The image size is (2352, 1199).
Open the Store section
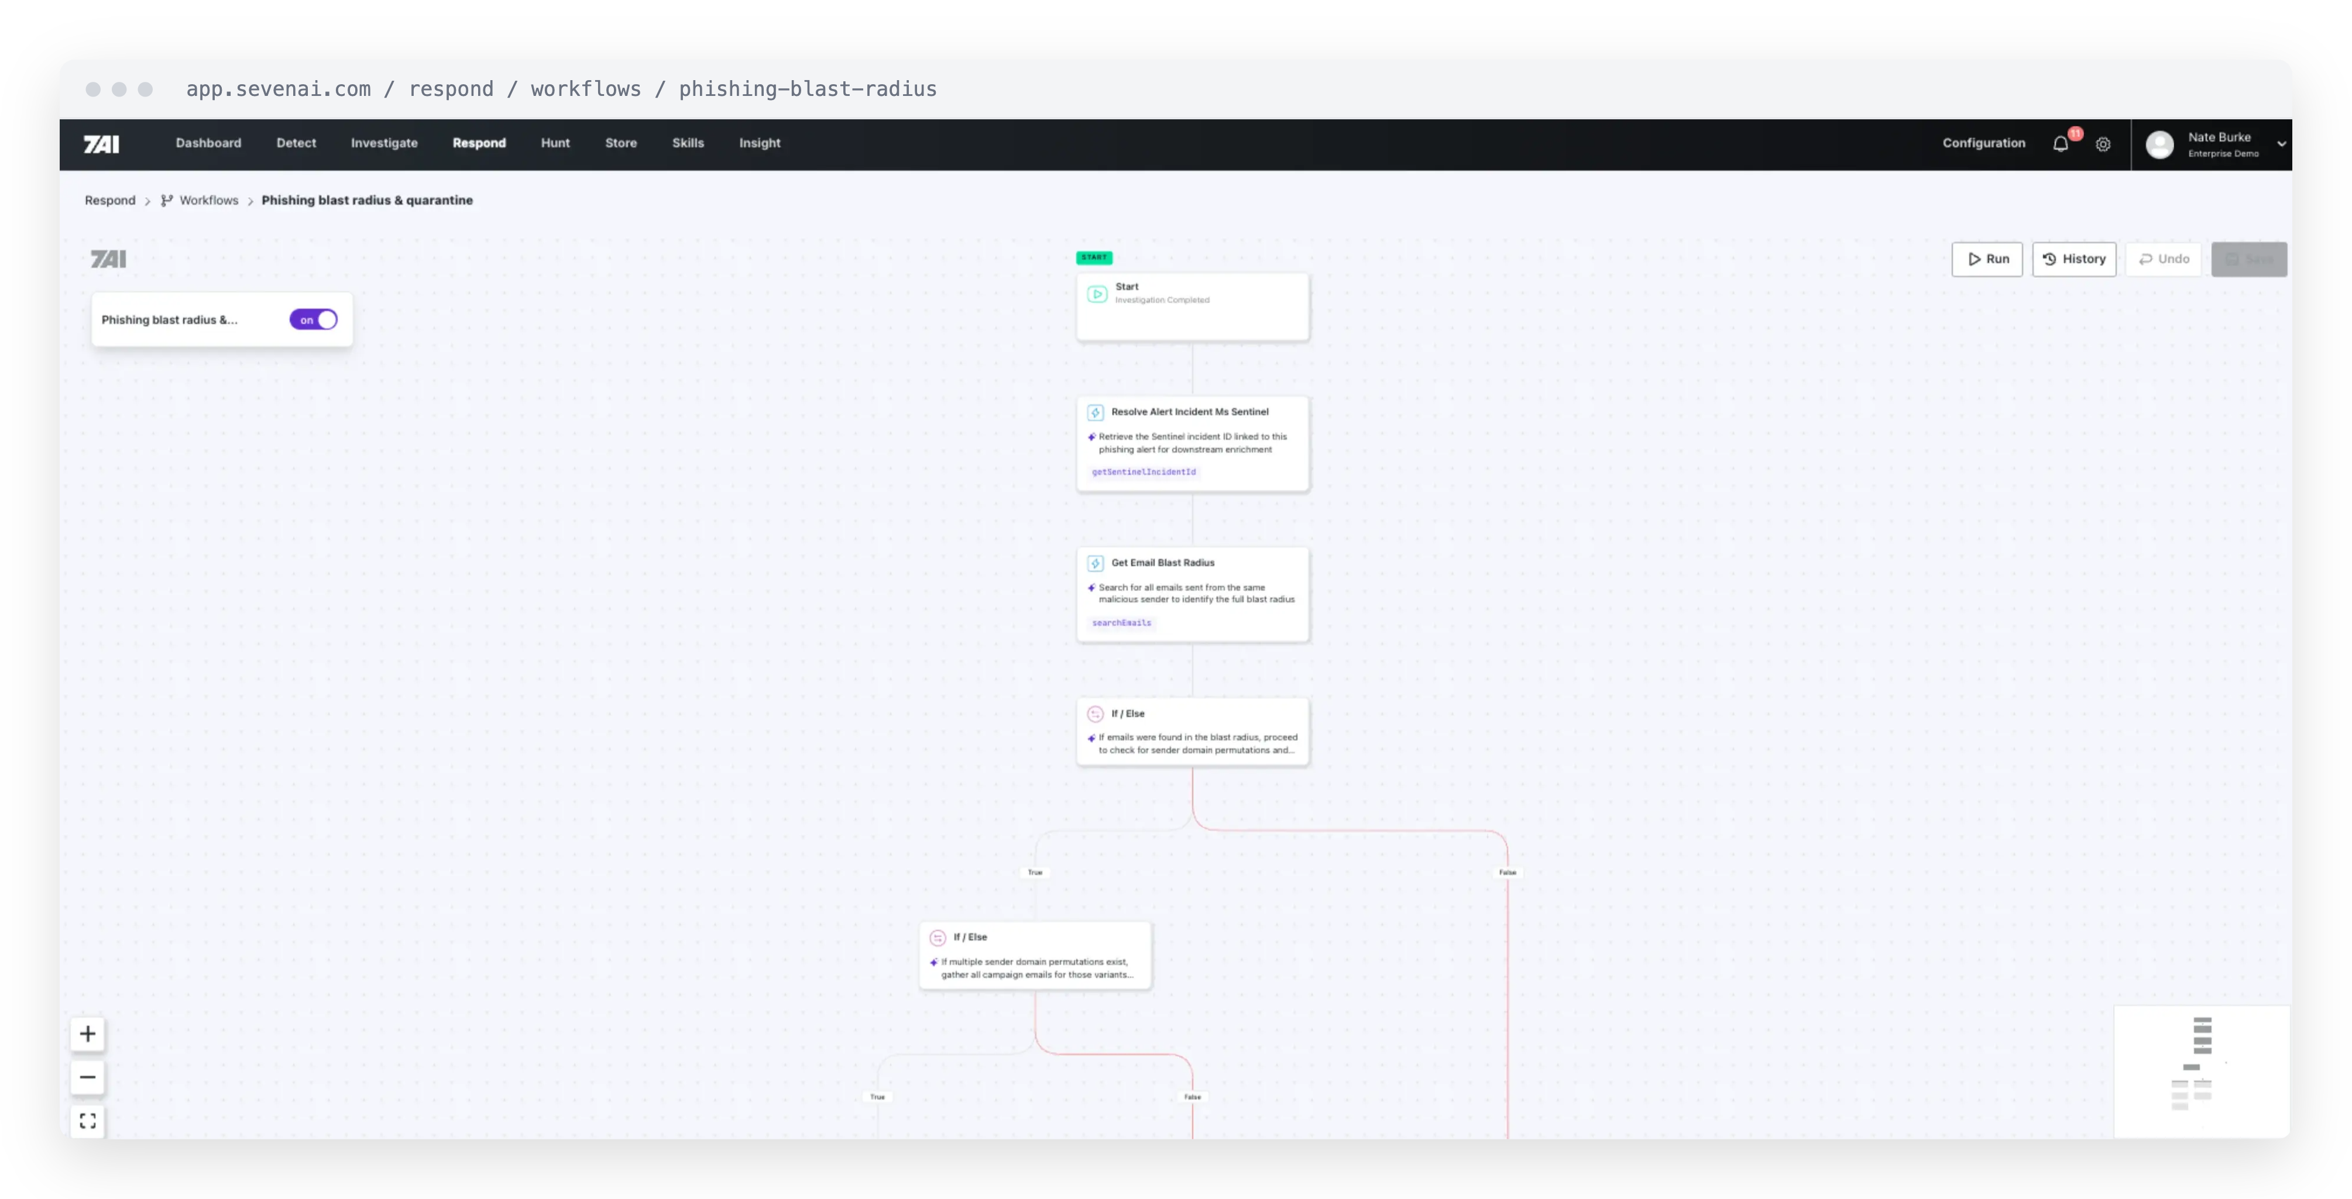coord(621,143)
